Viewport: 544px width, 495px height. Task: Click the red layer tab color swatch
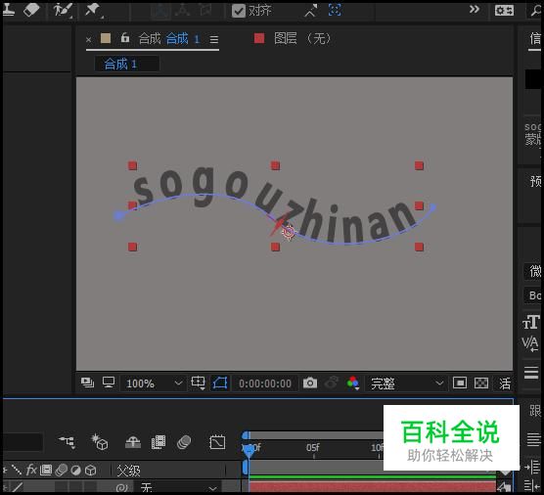[259, 38]
